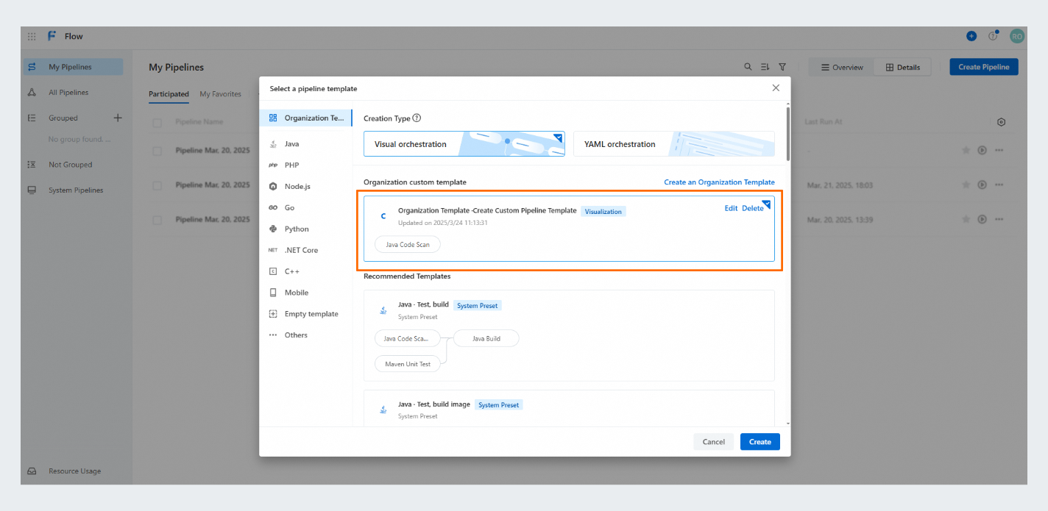
Task: Choose YAML orchestration creation type
Action: [674, 144]
